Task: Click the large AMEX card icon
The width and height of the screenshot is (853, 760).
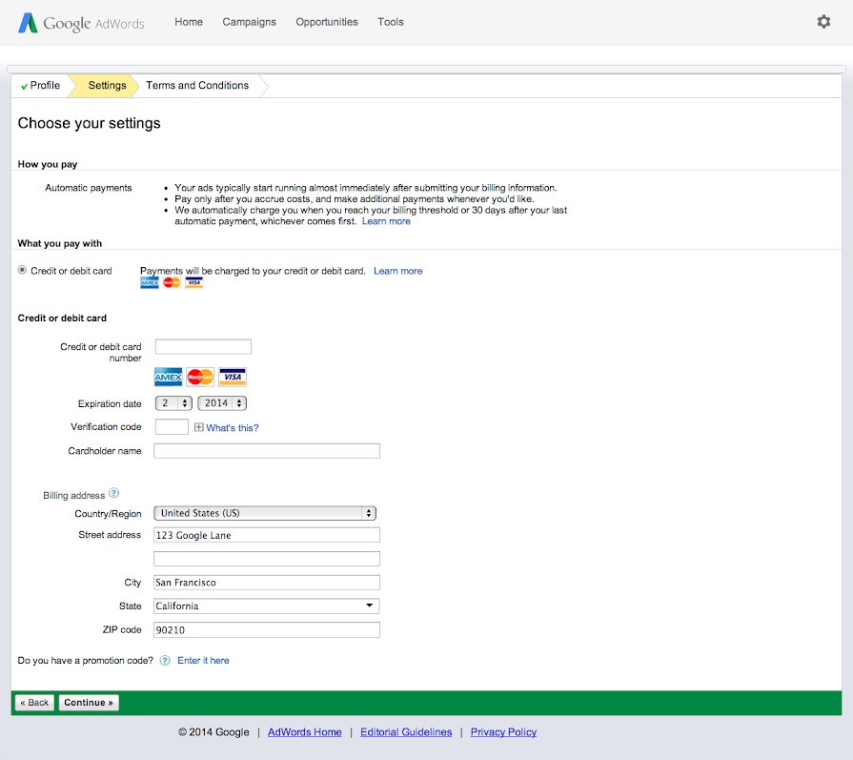Action: (x=169, y=377)
